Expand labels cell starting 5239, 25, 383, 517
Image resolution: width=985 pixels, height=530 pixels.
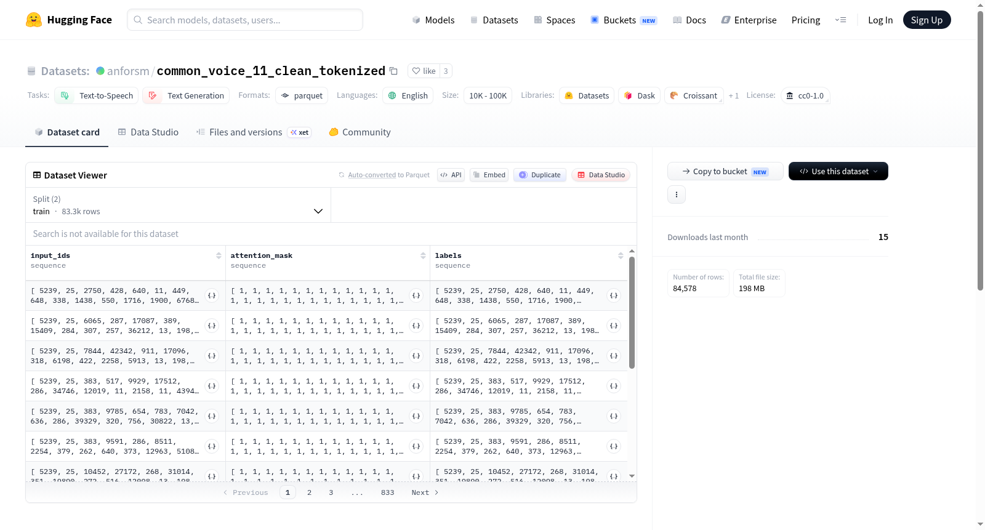point(614,386)
